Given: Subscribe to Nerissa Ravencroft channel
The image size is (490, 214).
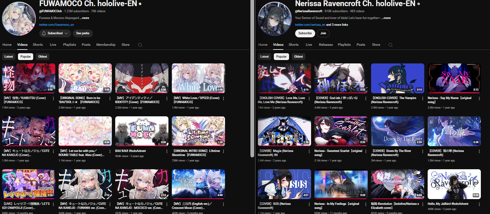Looking at the screenshot, I should (305, 33).
